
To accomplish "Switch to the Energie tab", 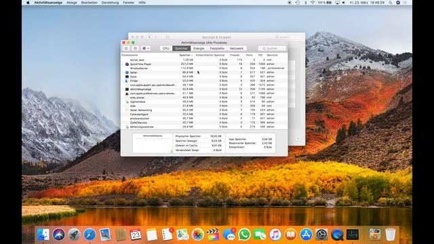I will [199, 48].
